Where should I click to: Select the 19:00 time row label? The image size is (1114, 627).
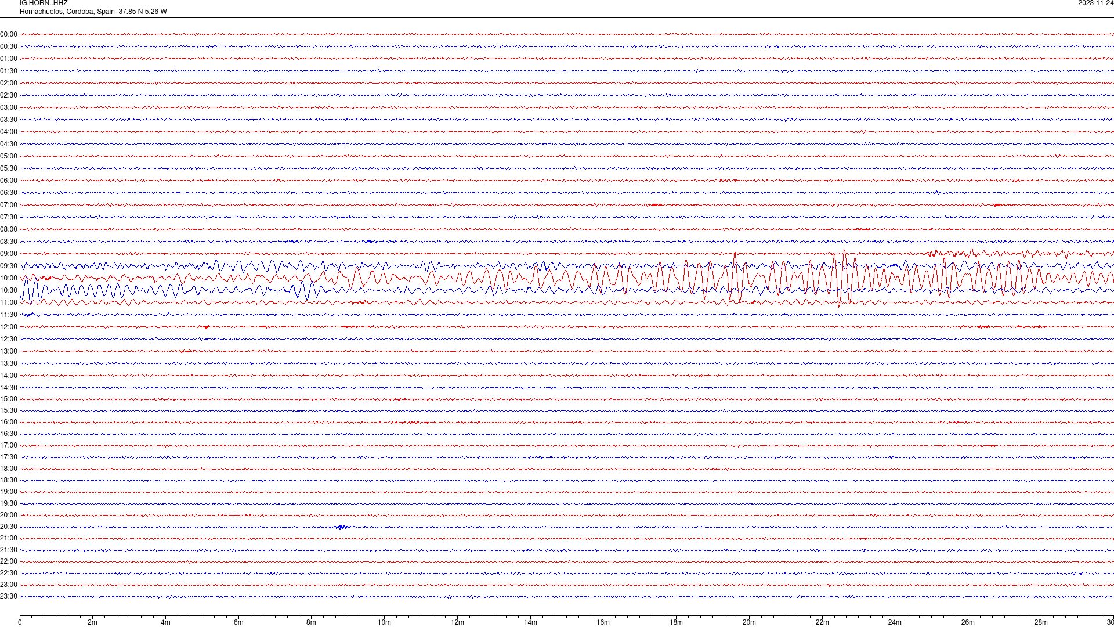[9, 492]
